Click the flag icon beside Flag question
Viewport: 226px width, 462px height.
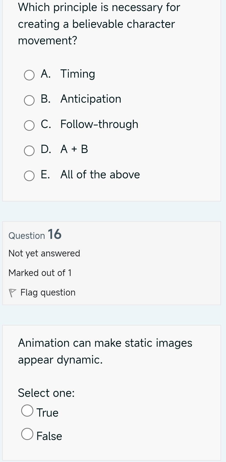pos(13,292)
